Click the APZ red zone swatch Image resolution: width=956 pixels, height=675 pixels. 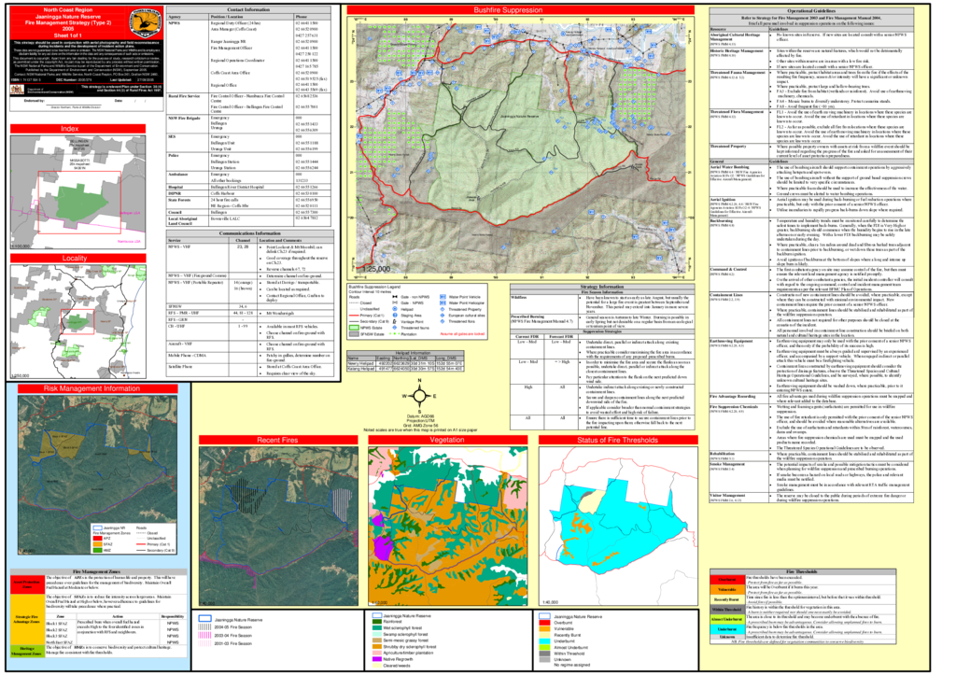tap(97, 539)
